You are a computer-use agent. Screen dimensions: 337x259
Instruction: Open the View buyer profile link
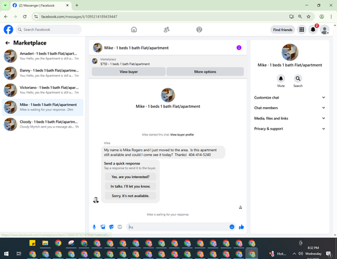pyautogui.click(x=182, y=135)
